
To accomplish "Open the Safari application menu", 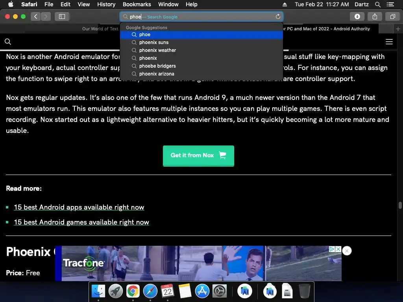I will point(29,4).
